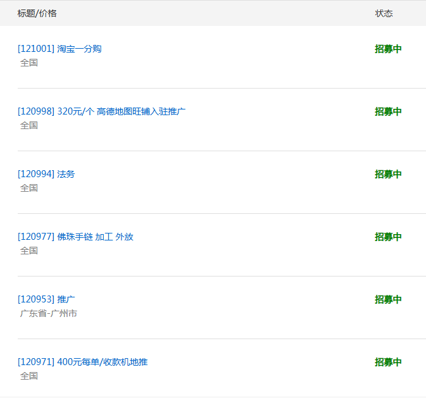This screenshot has width=426, height=398.
Task: Click 招募中 status for listing 120953
Action: 388,299
